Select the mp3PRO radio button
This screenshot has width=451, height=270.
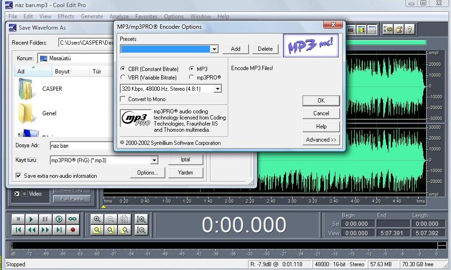[191, 78]
